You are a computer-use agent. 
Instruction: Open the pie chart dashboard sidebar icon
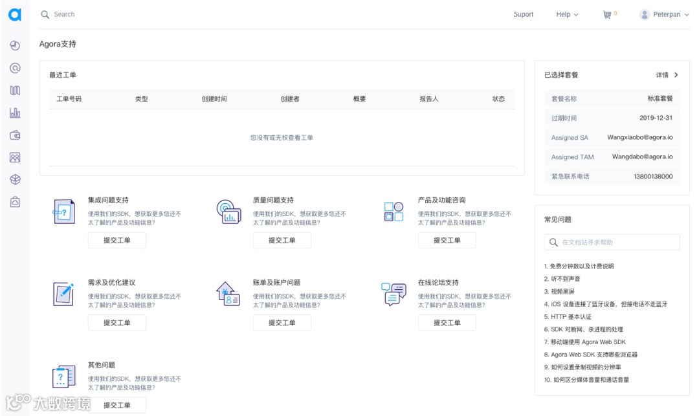tap(15, 45)
